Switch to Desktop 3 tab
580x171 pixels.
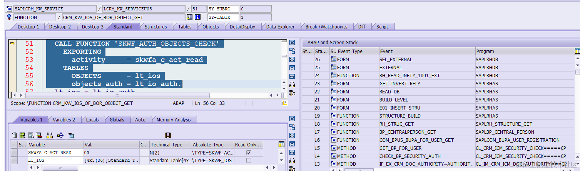click(x=92, y=27)
